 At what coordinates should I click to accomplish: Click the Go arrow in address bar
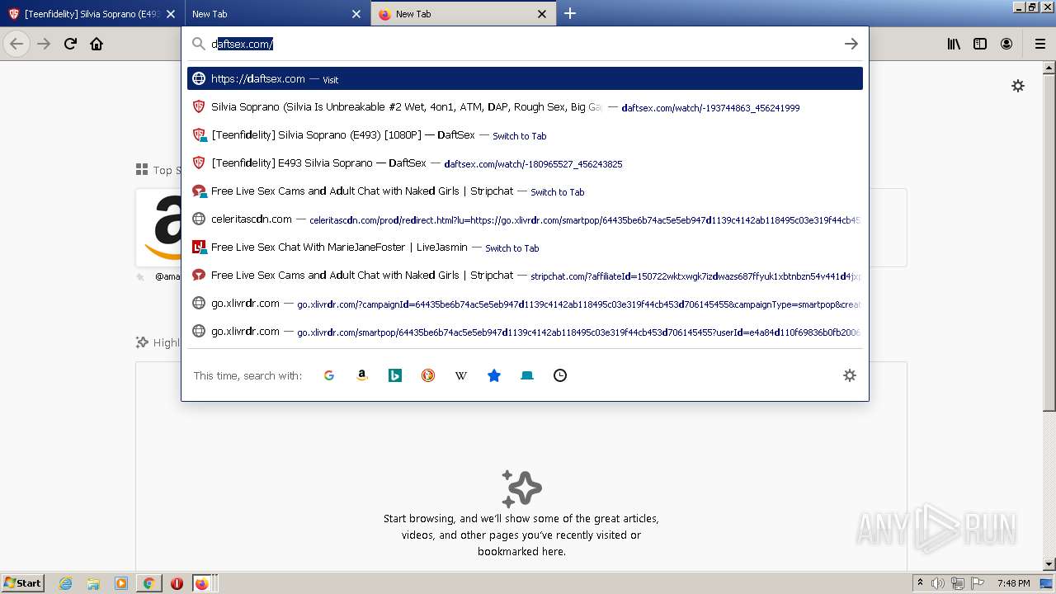coord(851,44)
